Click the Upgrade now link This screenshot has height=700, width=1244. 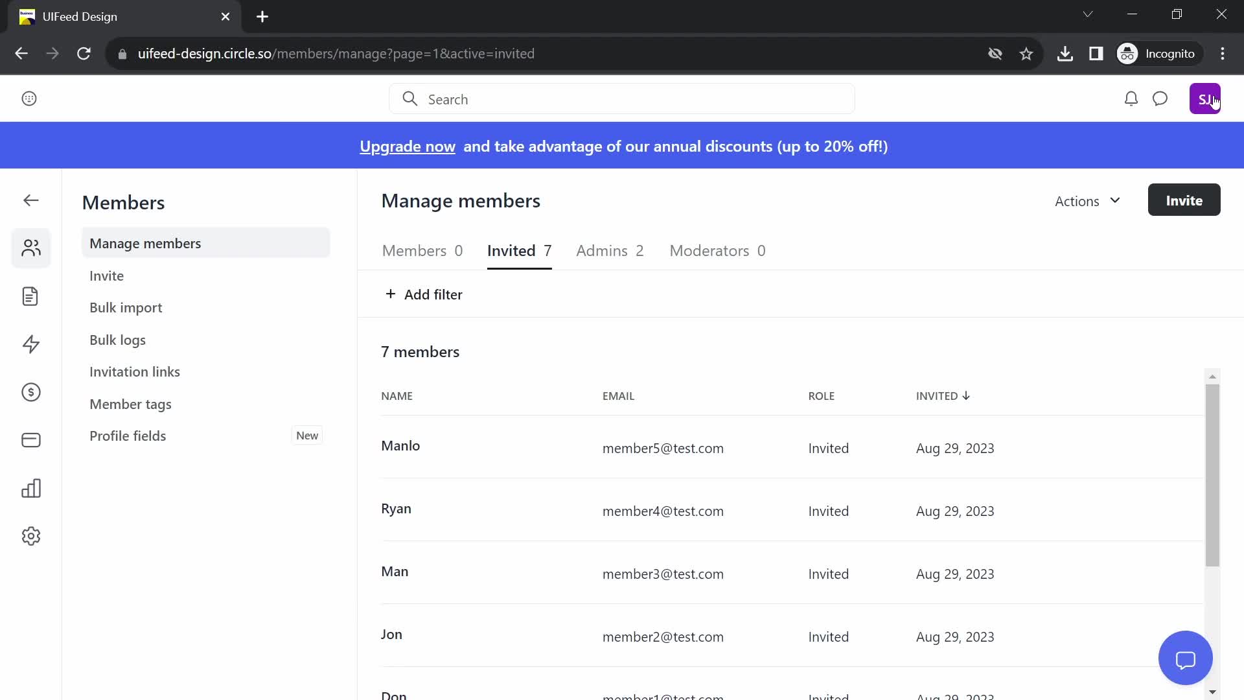(408, 145)
